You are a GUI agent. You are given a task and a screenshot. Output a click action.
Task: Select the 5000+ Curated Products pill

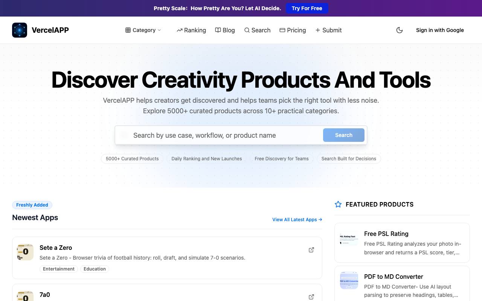pos(132,159)
